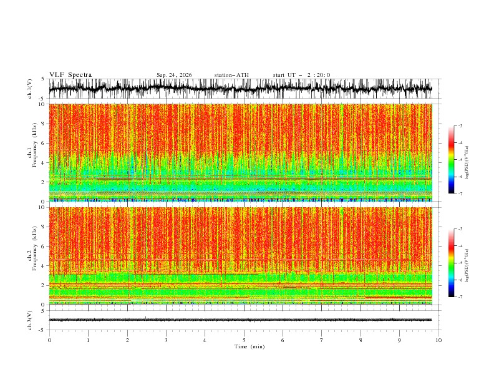Click the station=ATH label
Viewport: 494px width, 382px height.
[x=231, y=75]
